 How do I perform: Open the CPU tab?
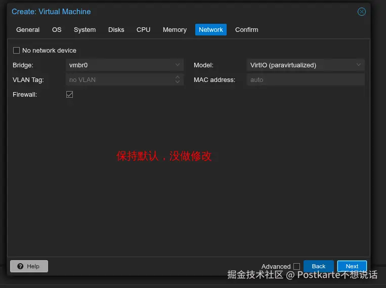point(143,30)
